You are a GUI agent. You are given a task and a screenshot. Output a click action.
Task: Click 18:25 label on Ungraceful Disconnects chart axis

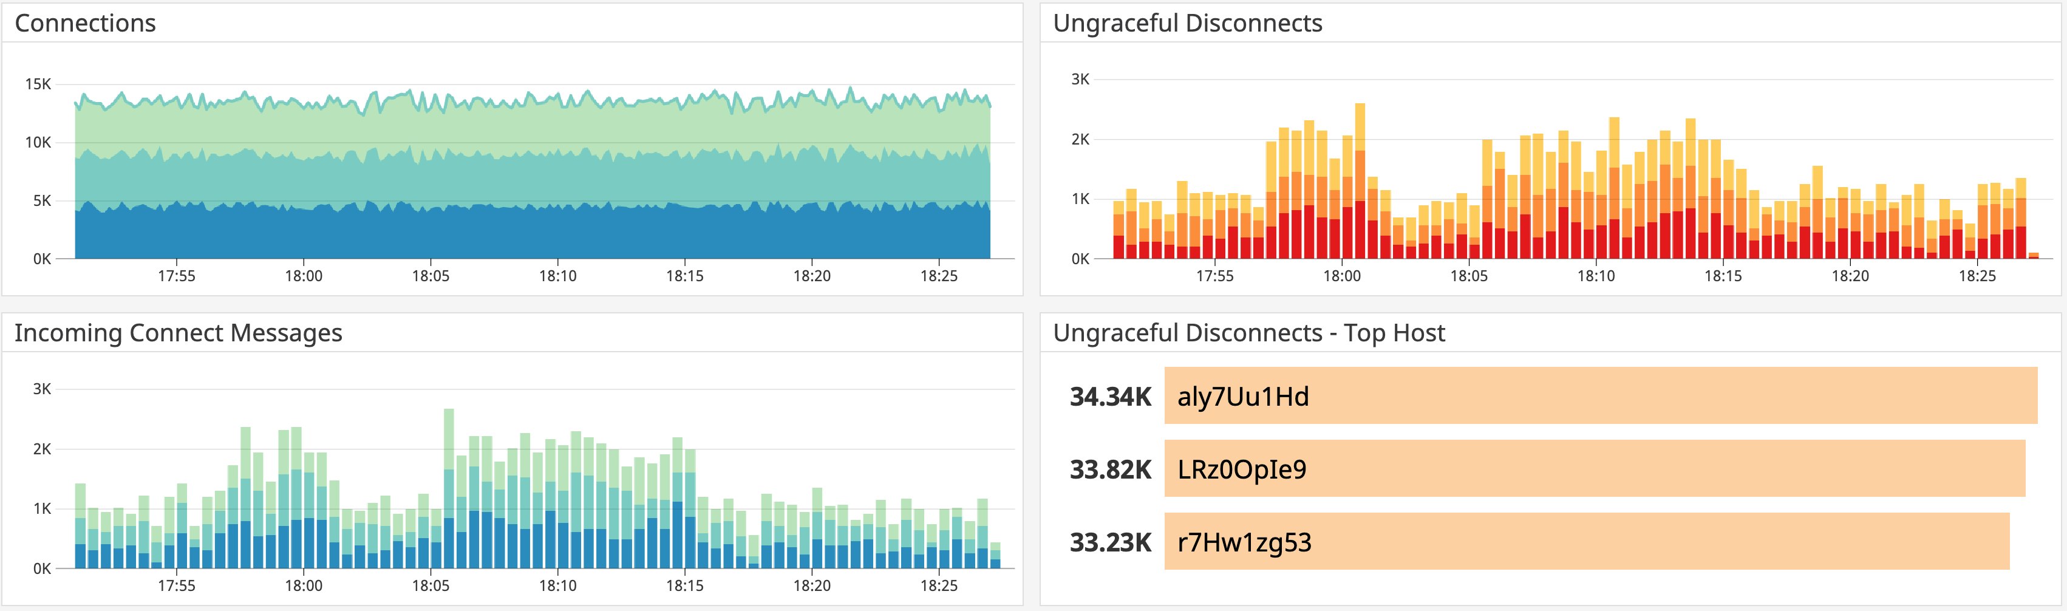pyautogui.click(x=1977, y=276)
